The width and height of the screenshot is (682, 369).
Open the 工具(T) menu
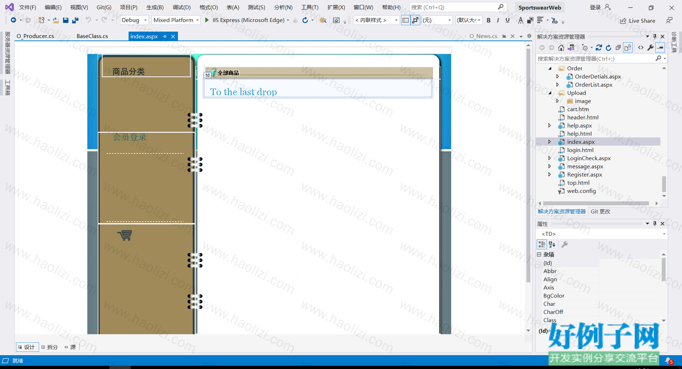310,7
